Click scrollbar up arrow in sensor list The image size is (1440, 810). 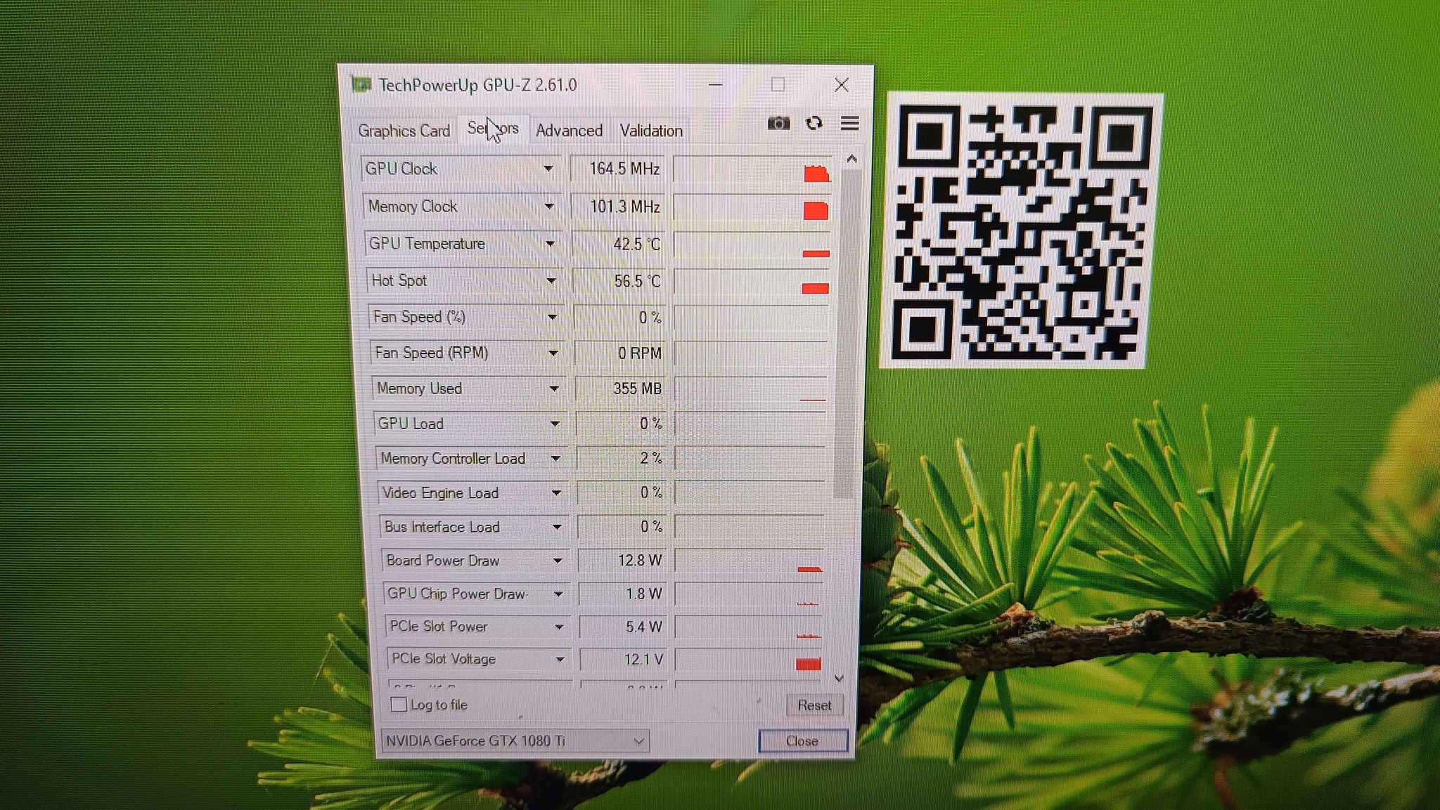pos(851,159)
